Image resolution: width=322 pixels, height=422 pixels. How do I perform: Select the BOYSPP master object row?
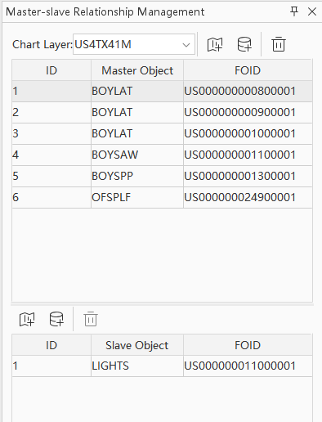click(x=162, y=176)
